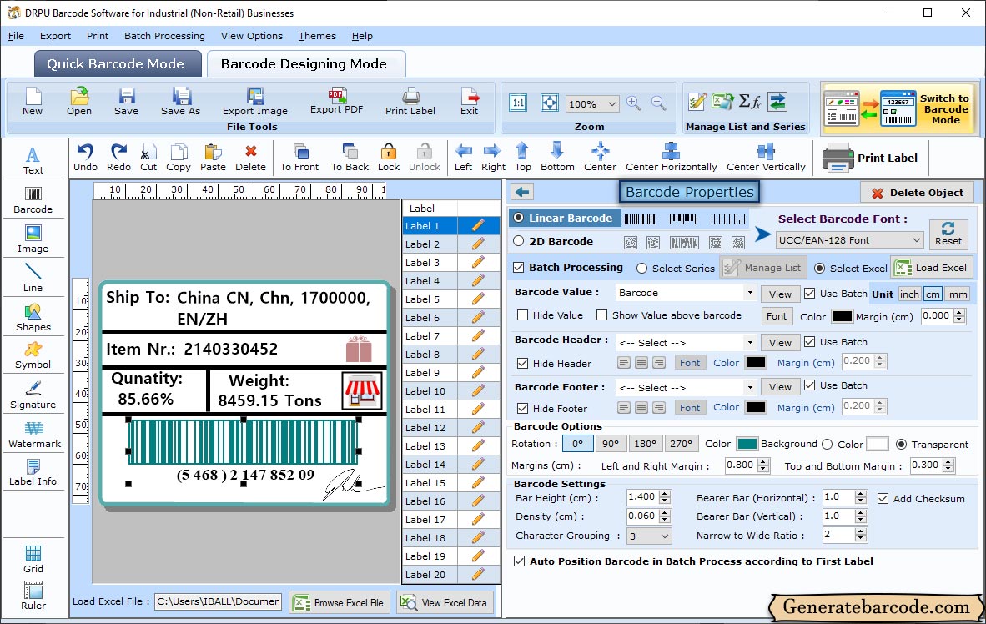
Task: Select the Barcode tool in sidebar
Action: 33,200
